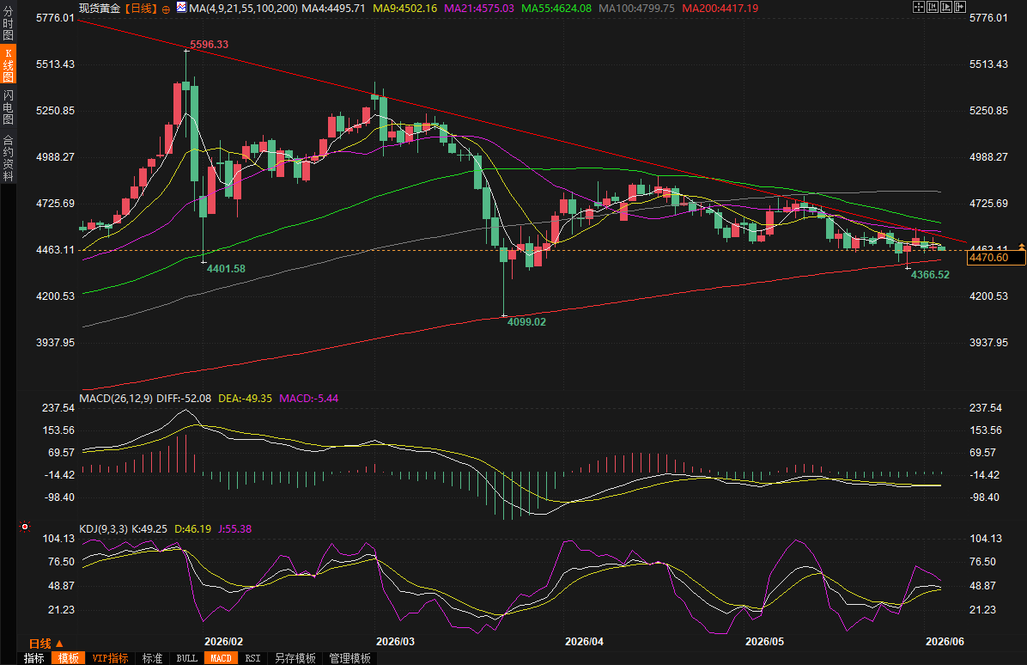1027x665 pixels.
Task: Click the red dot marker beside KDJ panel
Action: [25, 527]
